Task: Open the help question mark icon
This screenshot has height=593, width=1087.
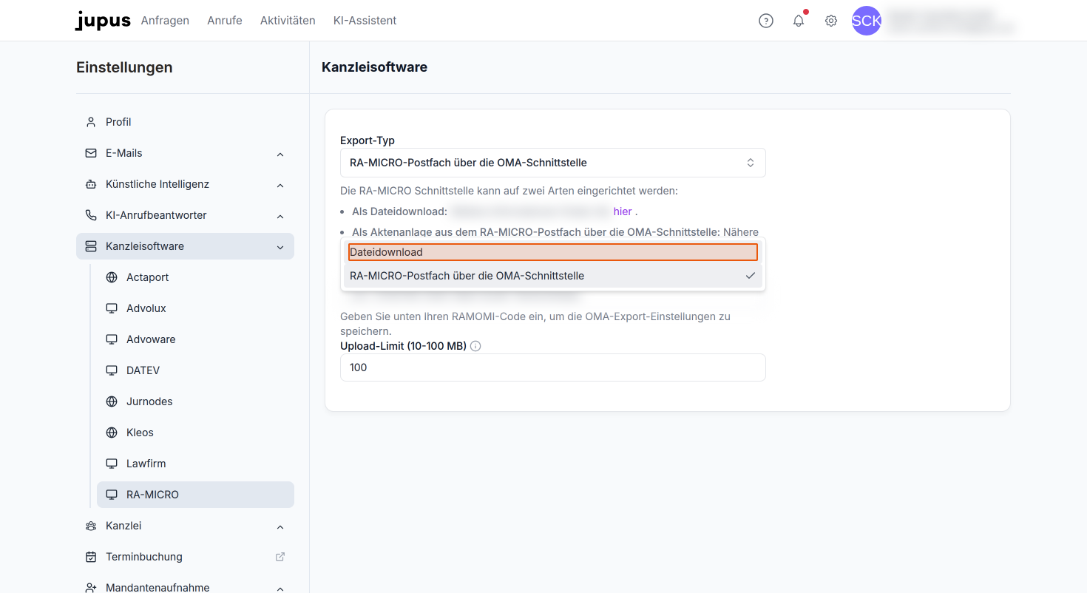Action: (766, 21)
